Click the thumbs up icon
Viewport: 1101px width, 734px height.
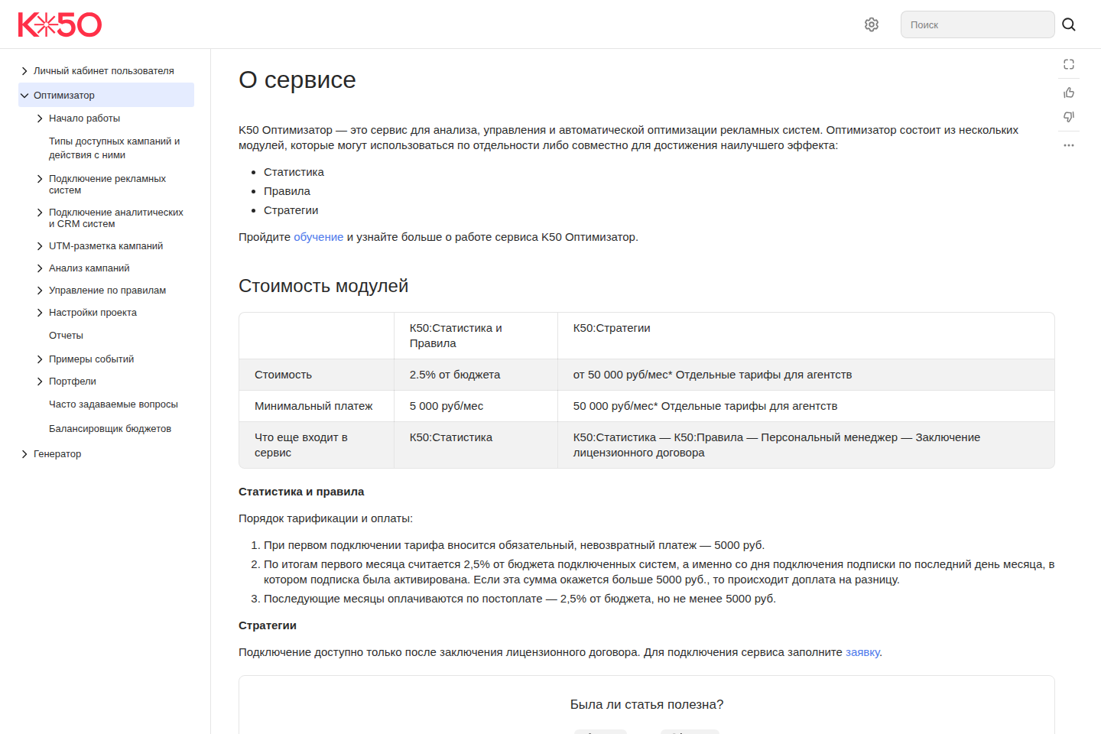click(x=1069, y=93)
